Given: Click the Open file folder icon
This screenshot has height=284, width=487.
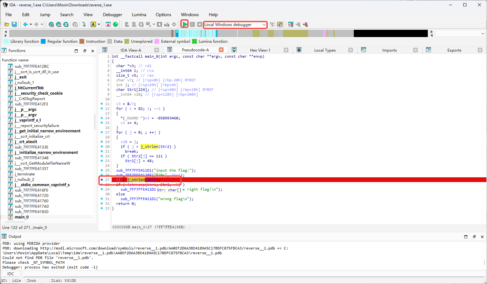Looking at the screenshot, I should click(x=7, y=24).
